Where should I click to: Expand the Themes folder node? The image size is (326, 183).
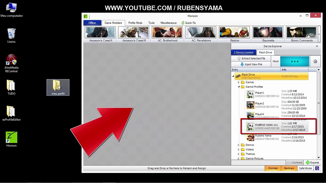[x=239, y=154]
